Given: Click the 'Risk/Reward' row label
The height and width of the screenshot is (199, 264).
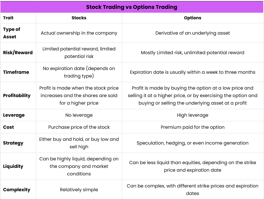Looking at the screenshot, I should (18, 53).
